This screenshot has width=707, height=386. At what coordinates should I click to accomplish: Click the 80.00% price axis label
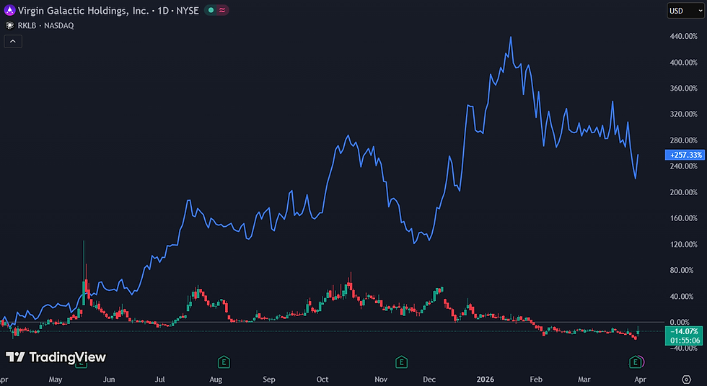(x=681, y=270)
